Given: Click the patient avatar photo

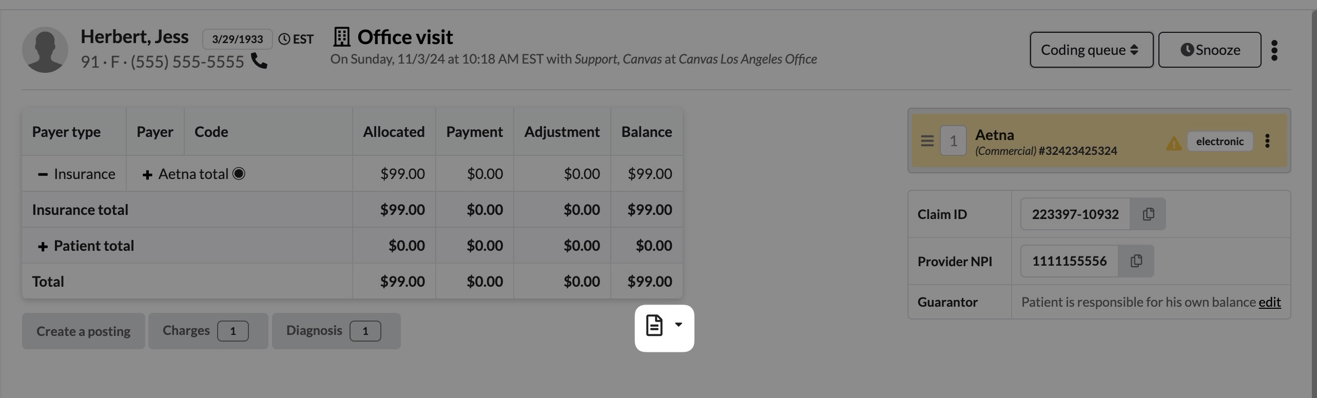Looking at the screenshot, I should [45, 50].
